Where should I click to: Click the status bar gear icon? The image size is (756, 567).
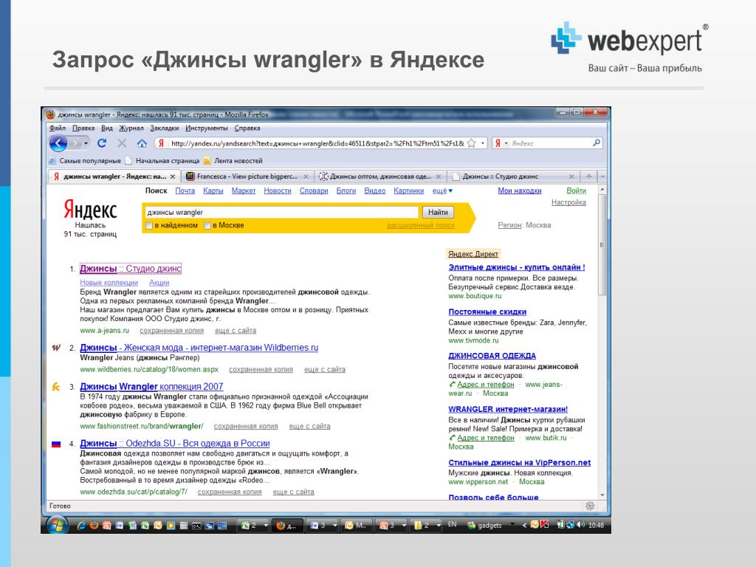click(590, 506)
